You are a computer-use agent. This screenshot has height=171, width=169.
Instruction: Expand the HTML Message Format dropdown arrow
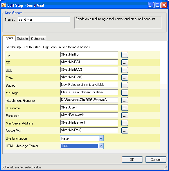(101, 146)
